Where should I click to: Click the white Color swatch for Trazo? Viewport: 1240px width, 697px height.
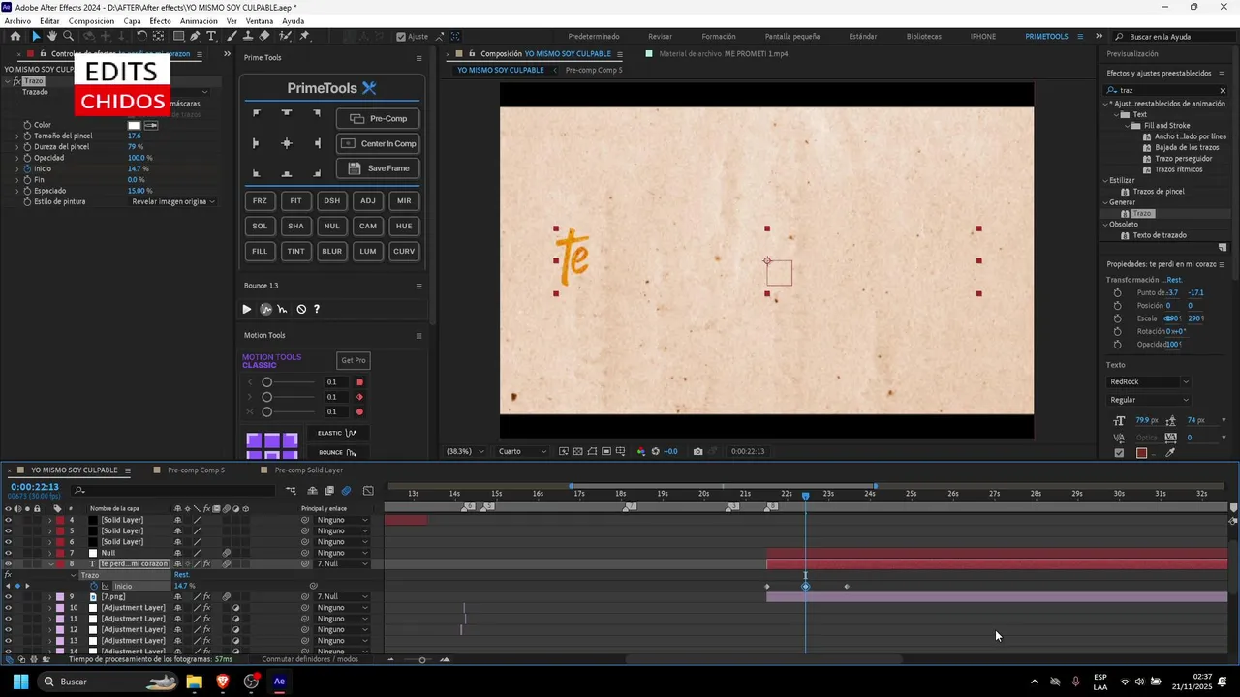(134, 125)
